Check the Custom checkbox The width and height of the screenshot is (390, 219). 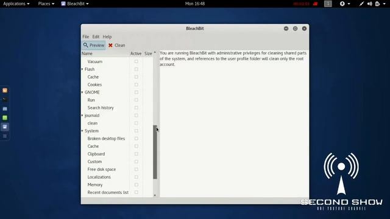(136, 161)
